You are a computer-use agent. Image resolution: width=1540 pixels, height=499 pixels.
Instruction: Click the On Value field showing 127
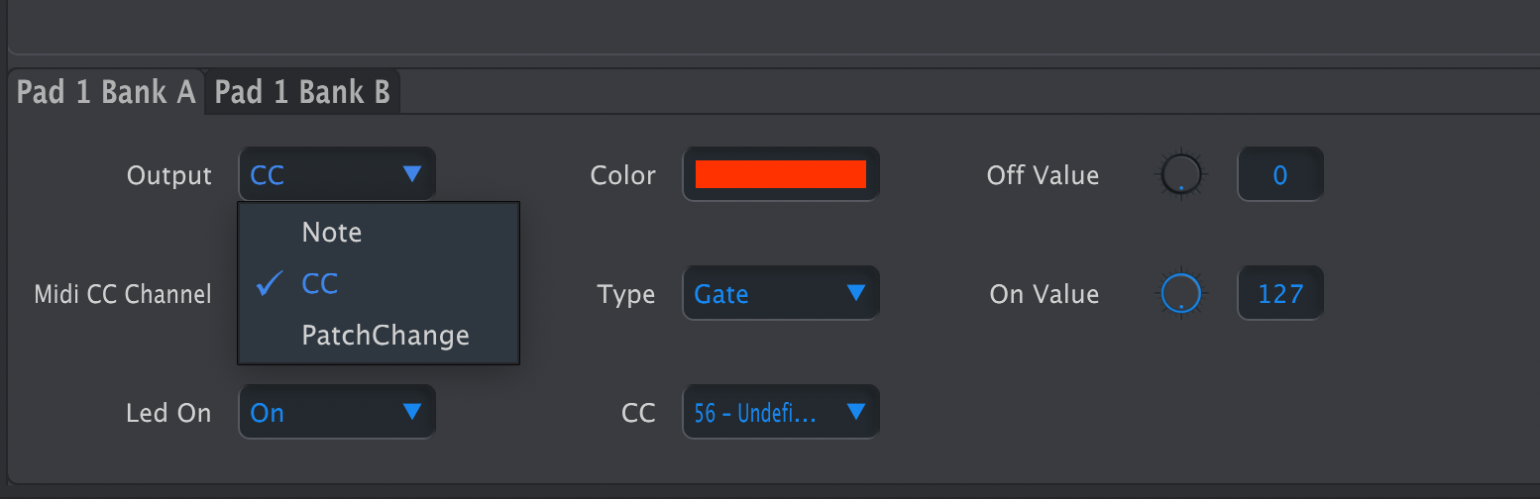(x=1280, y=294)
